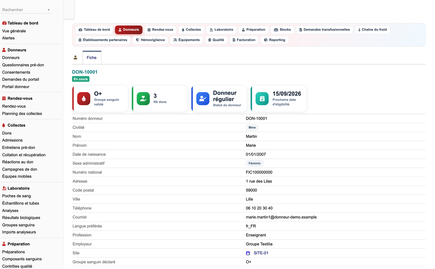Image resolution: width=435 pixels, height=269 pixels.
Task: Click the purple site icon next to SITE-01
Action: 248,253
